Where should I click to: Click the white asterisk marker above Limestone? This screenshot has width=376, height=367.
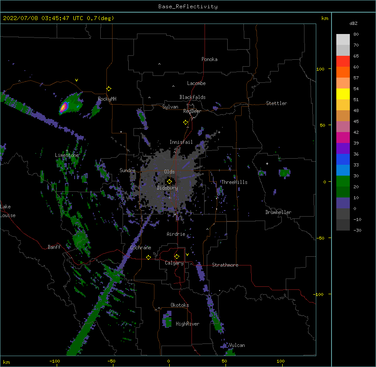pos(67,151)
